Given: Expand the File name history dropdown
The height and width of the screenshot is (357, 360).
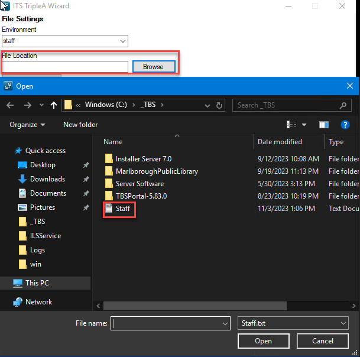Looking at the screenshot, I should pos(225,323).
